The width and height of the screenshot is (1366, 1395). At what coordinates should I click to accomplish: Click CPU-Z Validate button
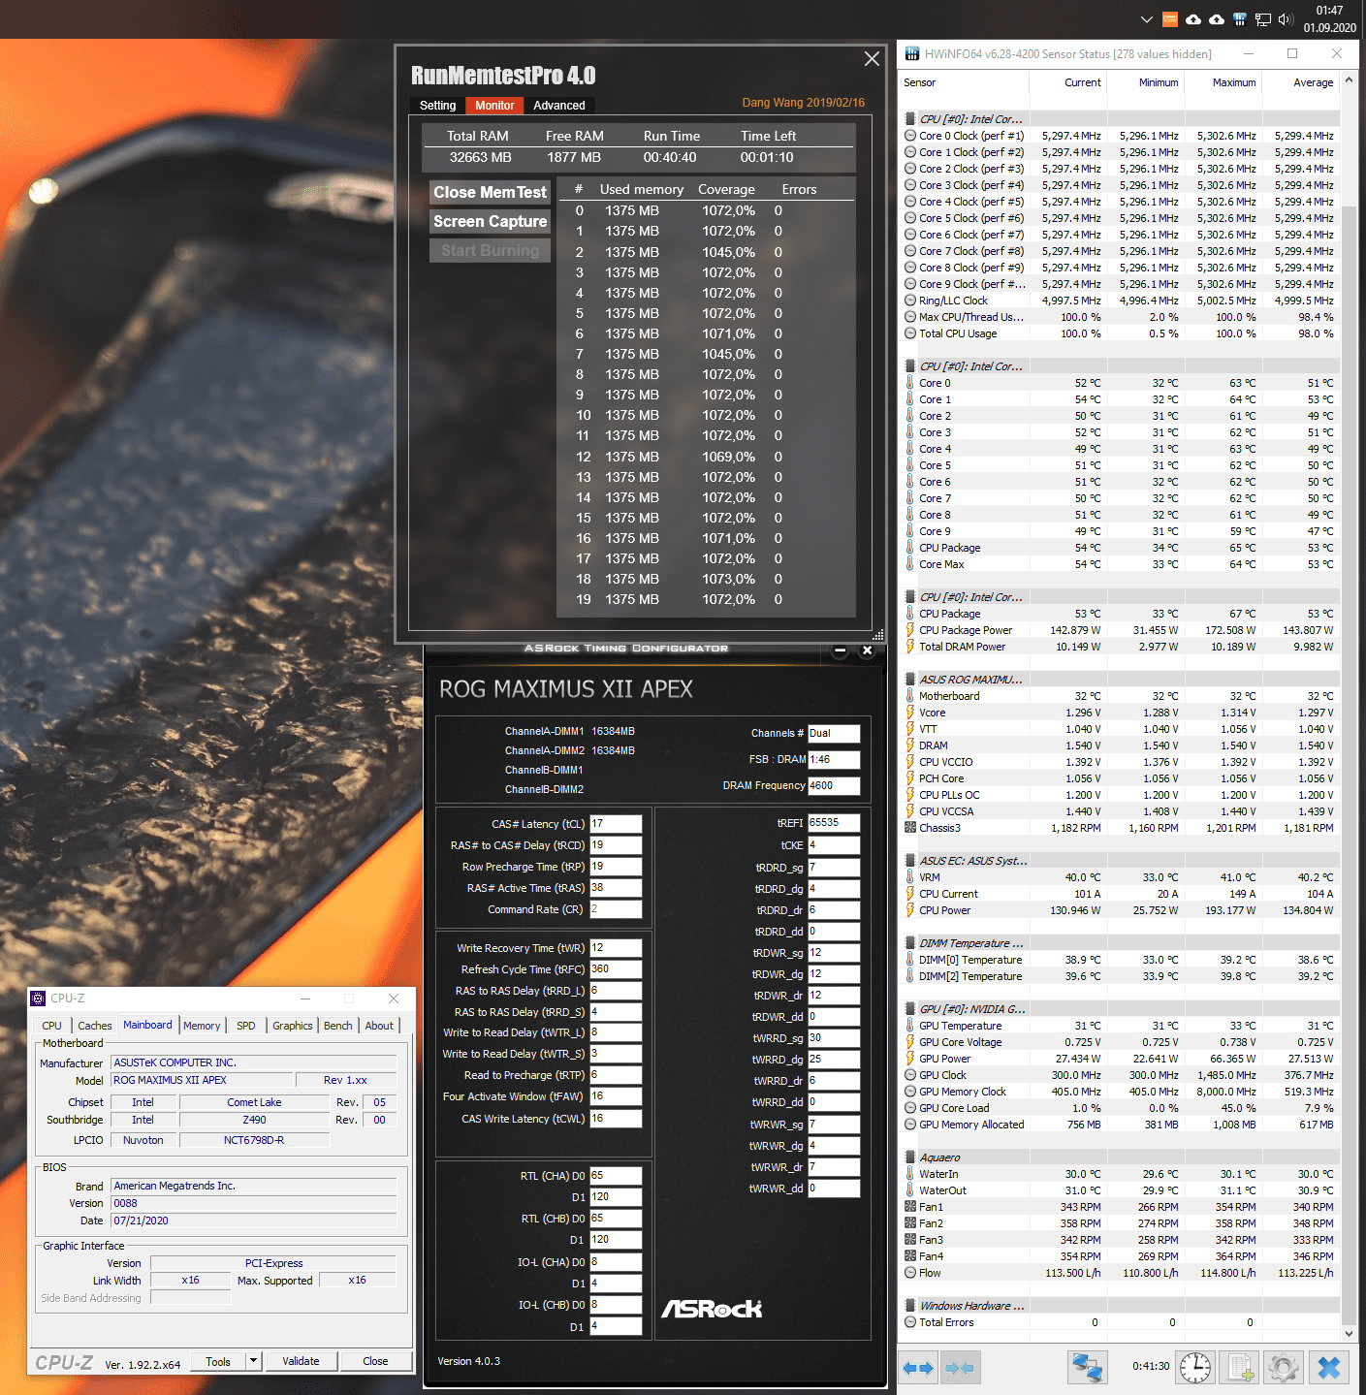click(301, 1361)
